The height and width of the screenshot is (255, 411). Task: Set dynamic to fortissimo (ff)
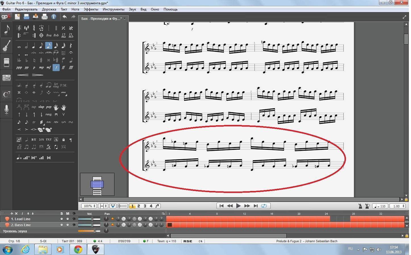pyautogui.click(x=63, y=67)
